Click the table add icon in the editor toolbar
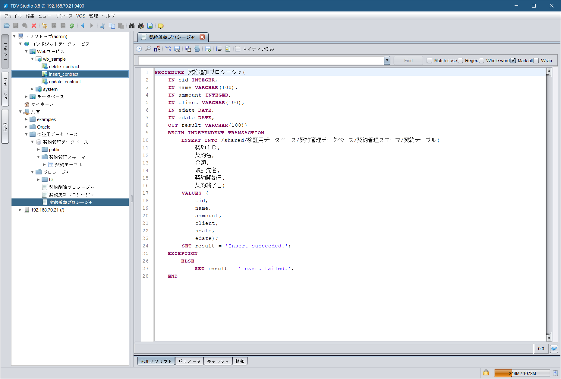This screenshot has width=561, height=379. click(208, 49)
